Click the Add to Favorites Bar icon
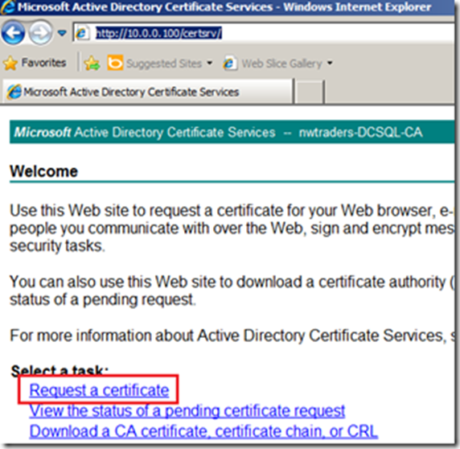460x449 pixels. pyautogui.click(x=92, y=63)
